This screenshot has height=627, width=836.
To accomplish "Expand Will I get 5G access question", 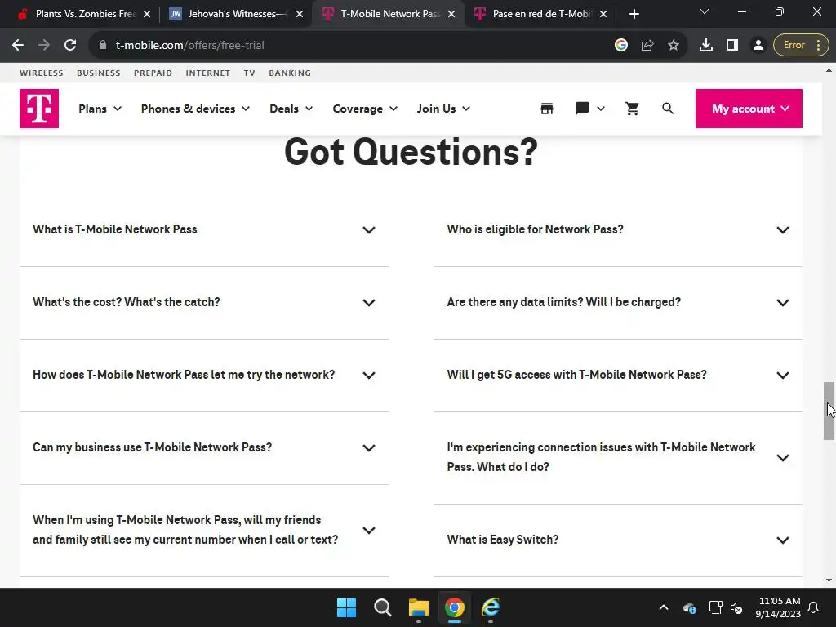I will point(619,375).
